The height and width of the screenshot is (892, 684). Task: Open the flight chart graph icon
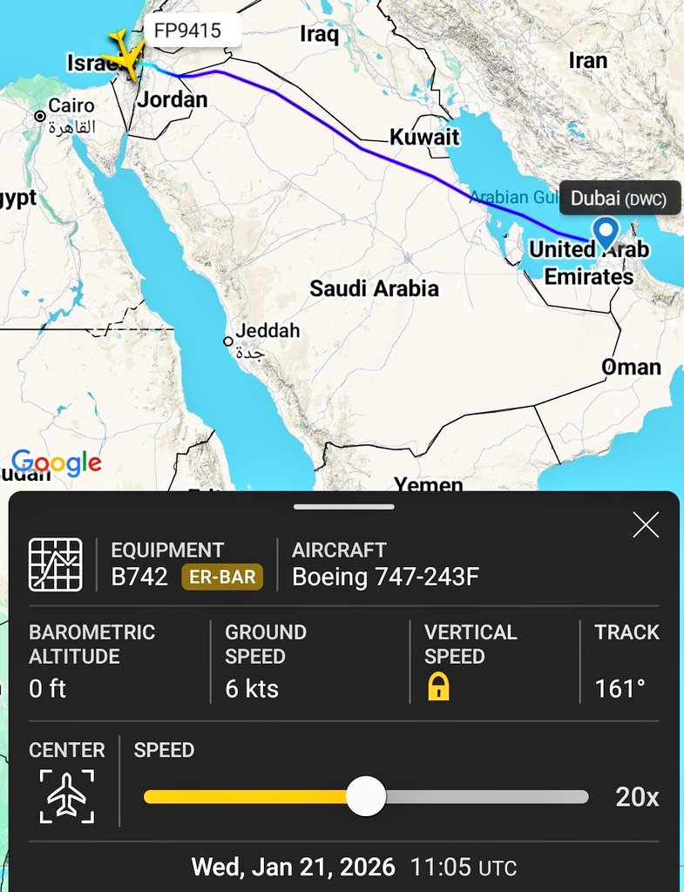pos(56,564)
